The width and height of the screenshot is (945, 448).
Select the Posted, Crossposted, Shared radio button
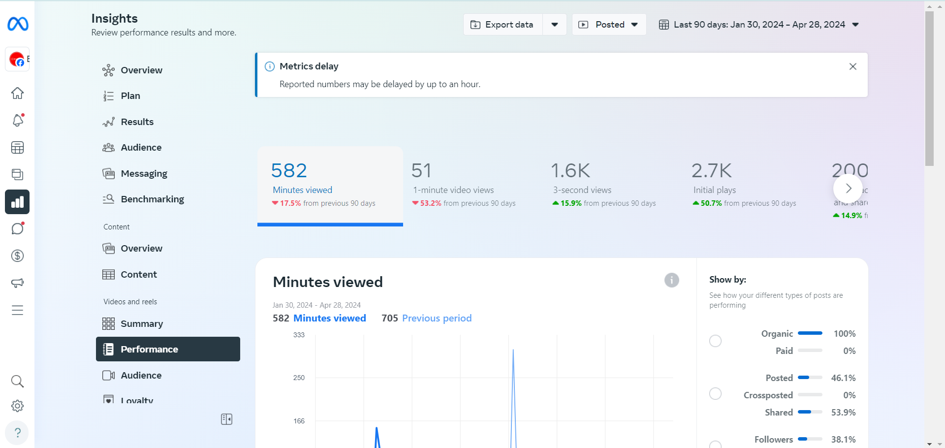715,394
